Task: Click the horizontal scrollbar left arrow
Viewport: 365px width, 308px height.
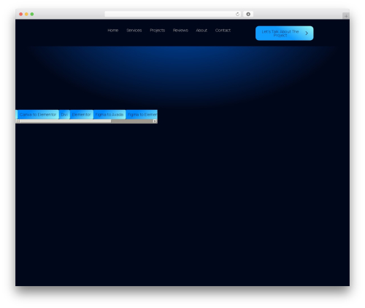Action: tap(18, 121)
